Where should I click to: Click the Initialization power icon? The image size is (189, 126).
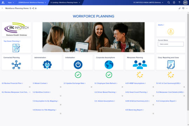78,65
